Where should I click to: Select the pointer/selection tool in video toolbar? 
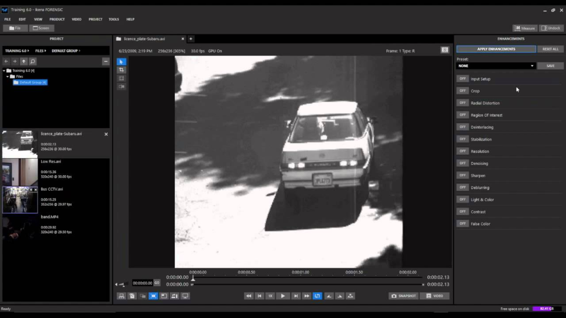[121, 61]
